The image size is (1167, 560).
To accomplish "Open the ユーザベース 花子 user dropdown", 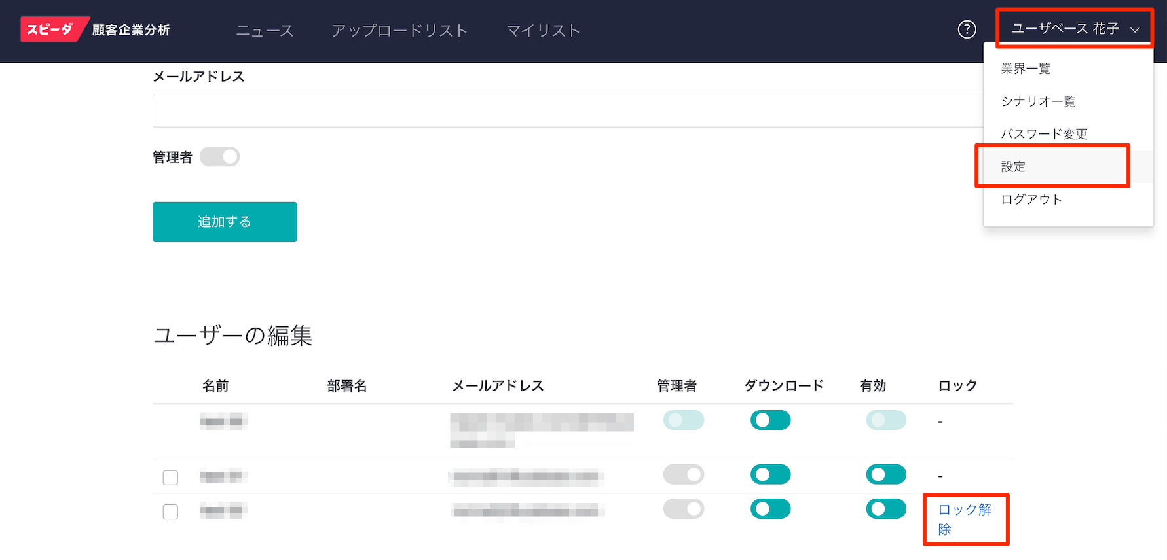I will (x=1075, y=28).
